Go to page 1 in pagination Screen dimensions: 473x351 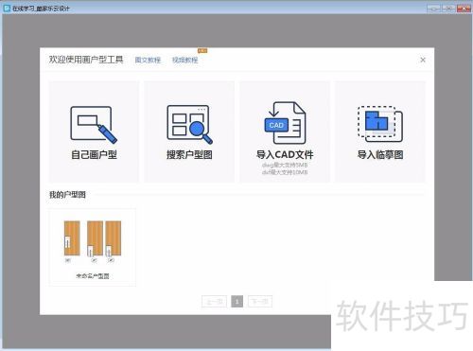237,302
